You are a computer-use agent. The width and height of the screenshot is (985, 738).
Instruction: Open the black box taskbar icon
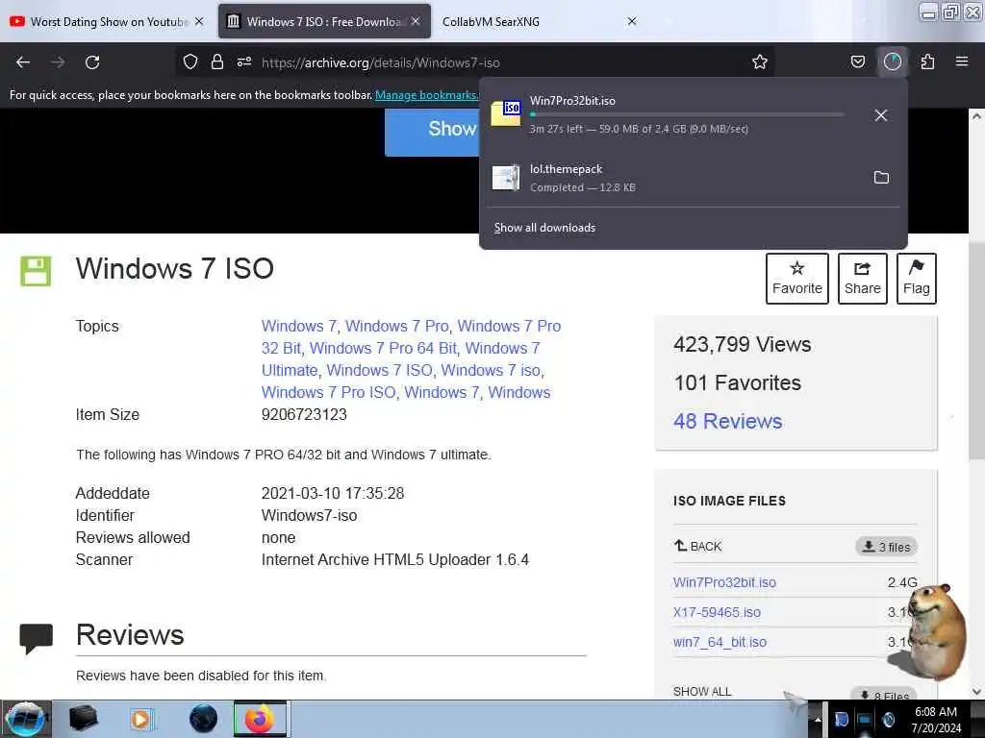pos(83,719)
